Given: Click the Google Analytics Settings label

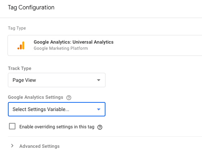Looking at the screenshot, I should tap(36, 97).
